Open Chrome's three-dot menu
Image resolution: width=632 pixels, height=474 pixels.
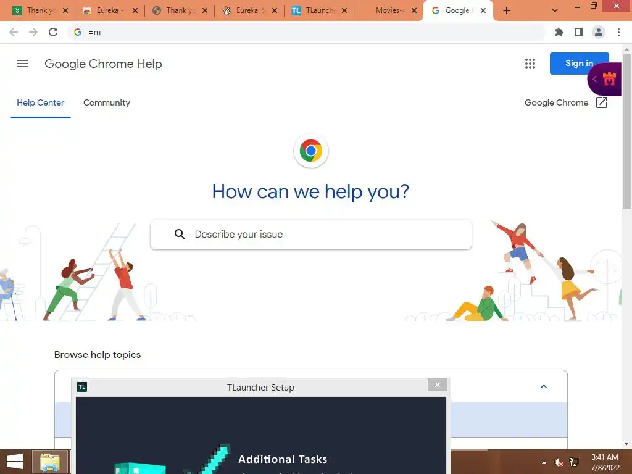618,32
